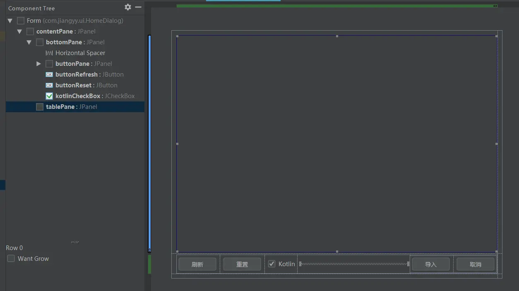
Task: Click the 导入 button in the form
Action: 431,264
